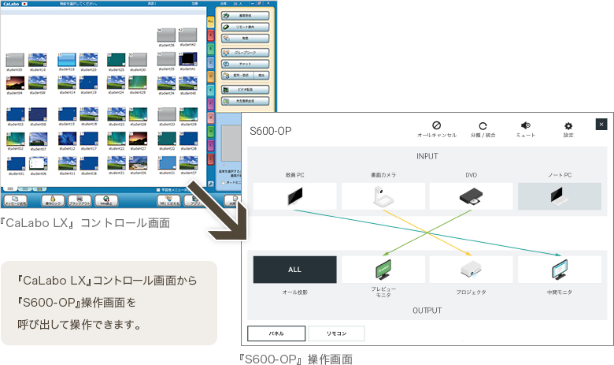Viewport: 614px width, 365px height.
Task: Select the purple F group tab
Action: coord(211,104)
